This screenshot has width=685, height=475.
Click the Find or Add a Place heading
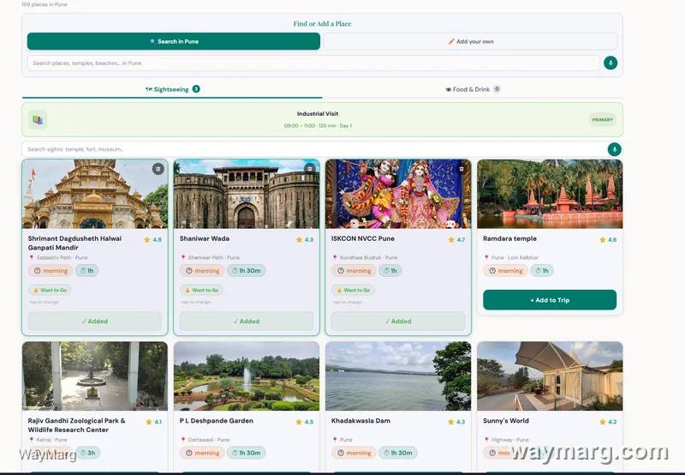coord(323,24)
